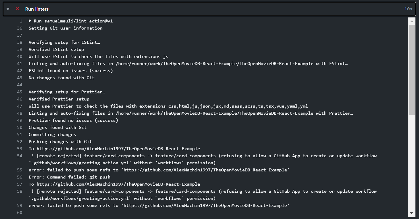Click 'Verifying setup for Prettier…' line
The image size is (419, 219).
coord(67,92)
